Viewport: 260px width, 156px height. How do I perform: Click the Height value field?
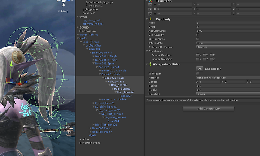(x=228, y=90)
